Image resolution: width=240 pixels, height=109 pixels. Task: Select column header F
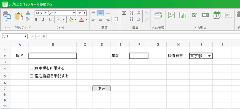(x=139, y=44)
